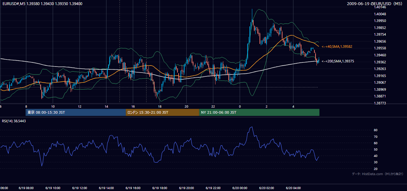
Task: Click hour label 18 below the price chart
Action: 160,106
